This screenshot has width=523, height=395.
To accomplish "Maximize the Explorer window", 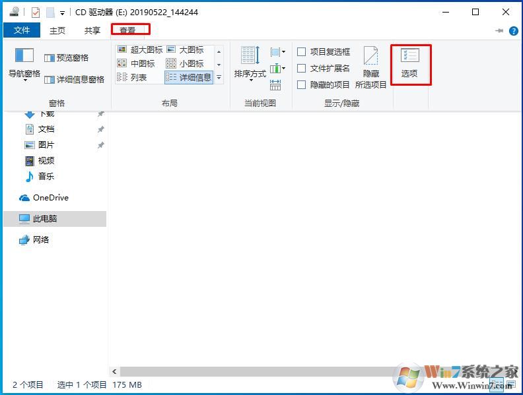I will click(x=475, y=13).
